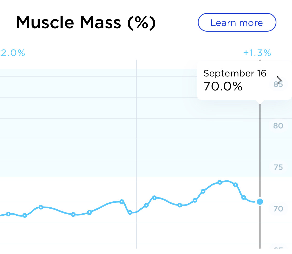Screen dimensions: 292x254
Task: Tap the 70 y-axis label
Action: [x=278, y=208]
